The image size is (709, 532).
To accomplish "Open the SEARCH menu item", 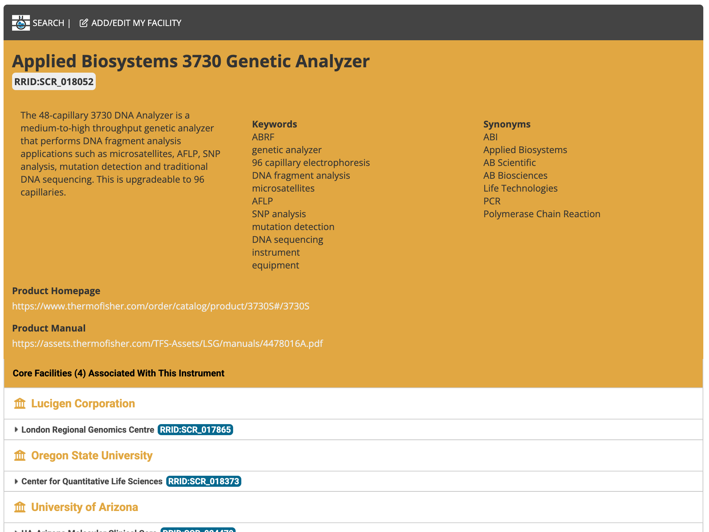I will (x=48, y=23).
